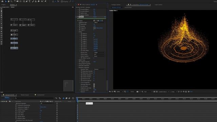217x122 pixels.
Task: Click the timeline current timecode display
Action: click(7, 98)
